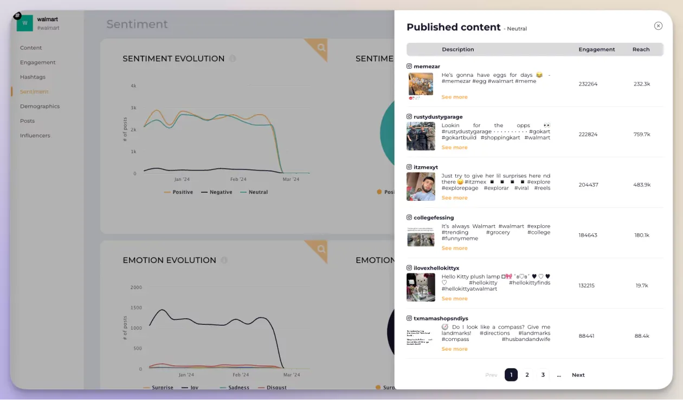Click engagement value 204437
Screen dimensions: 683x400
click(x=588, y=185)
